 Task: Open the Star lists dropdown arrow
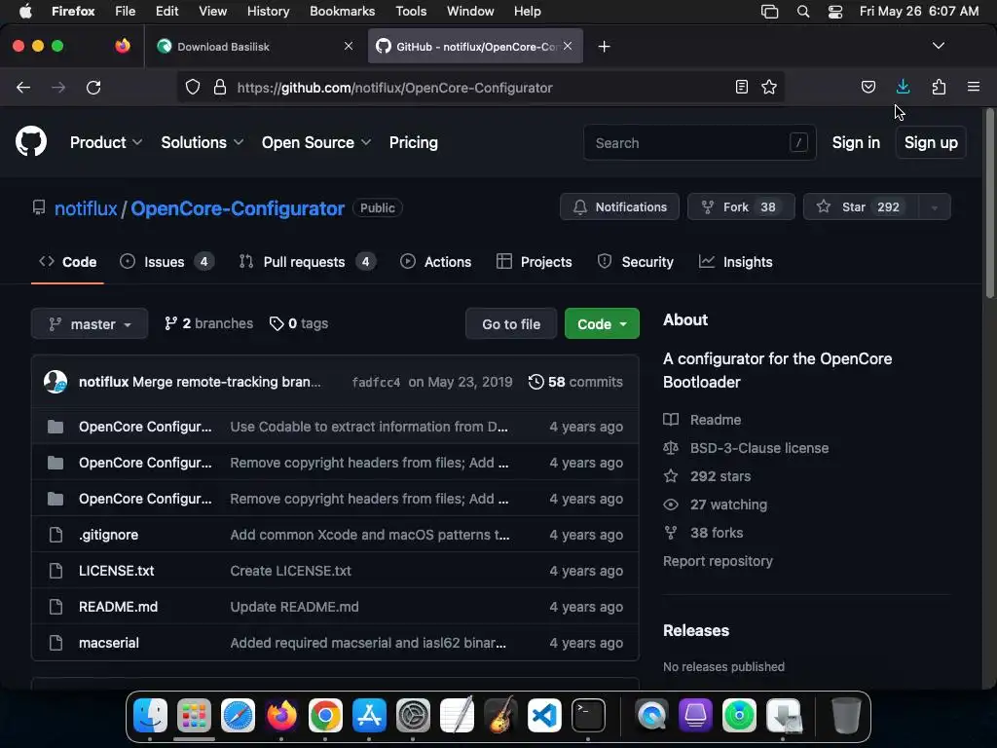[x=934, y=207]
